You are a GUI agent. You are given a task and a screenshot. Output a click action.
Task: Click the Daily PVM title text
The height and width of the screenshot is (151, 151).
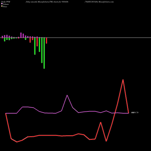point(6,2)
